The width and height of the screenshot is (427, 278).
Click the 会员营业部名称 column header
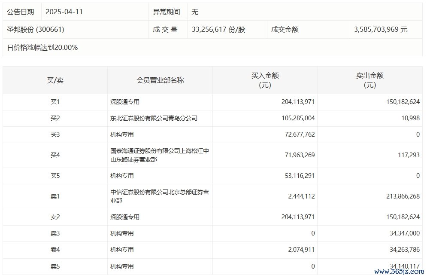pos(160,80)
